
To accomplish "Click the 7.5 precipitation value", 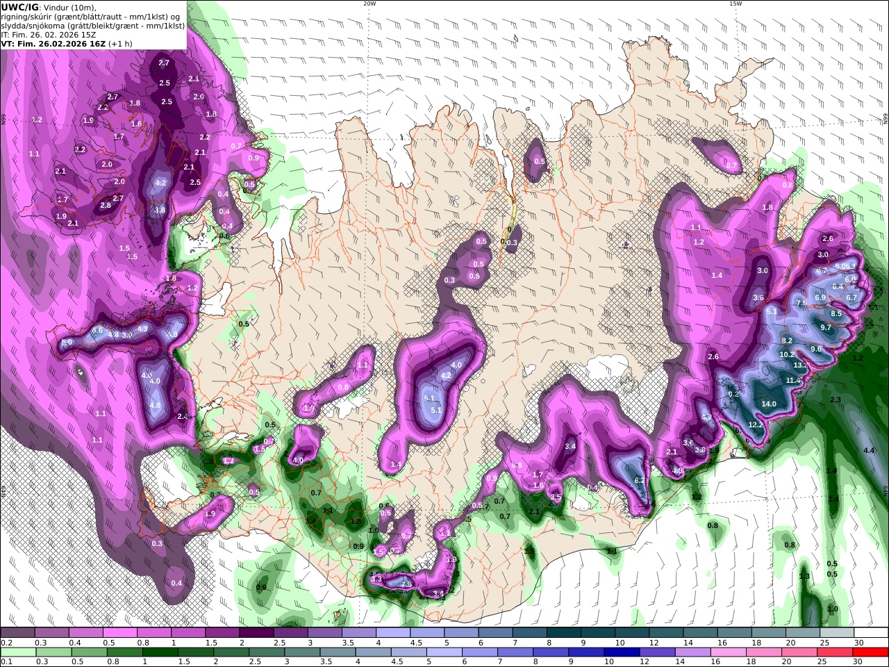I will click(x=801, y=304).
